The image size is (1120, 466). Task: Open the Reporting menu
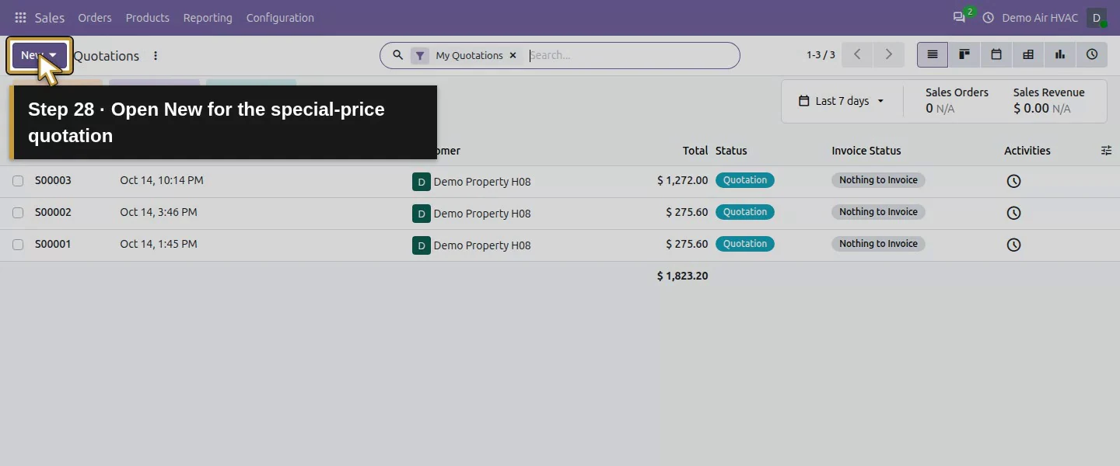(x=208, y=18)
